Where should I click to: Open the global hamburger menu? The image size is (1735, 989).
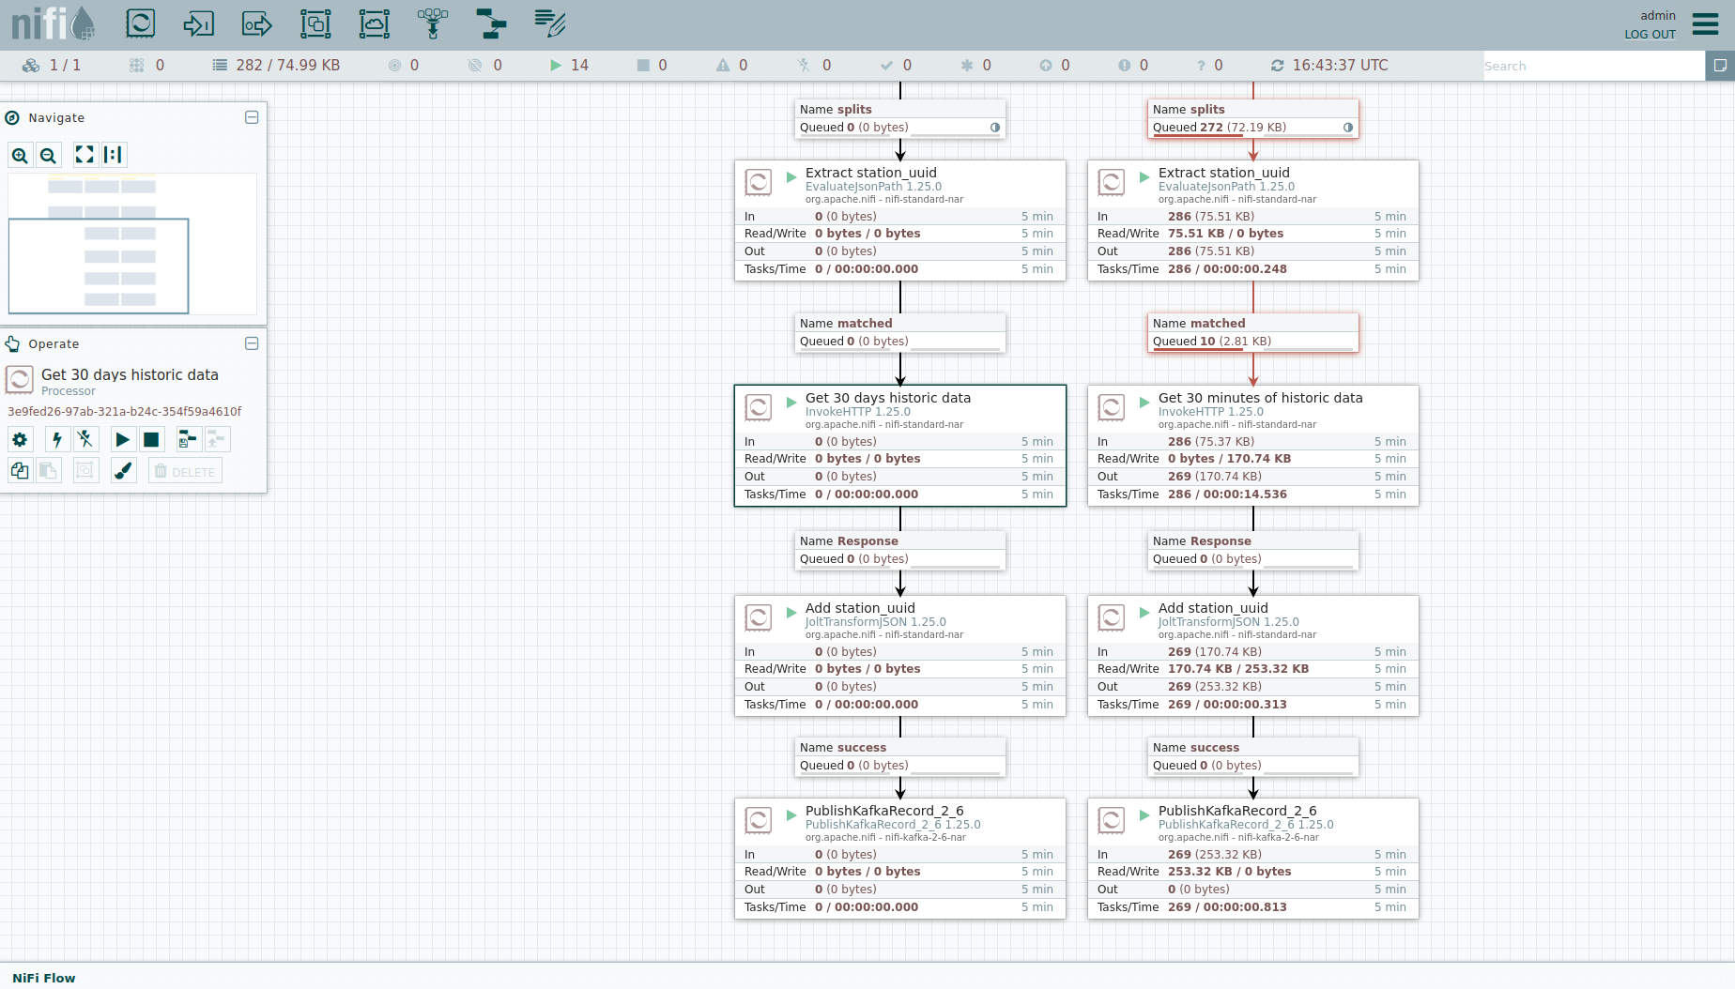pyautogui.click(x=1705, y=23)
